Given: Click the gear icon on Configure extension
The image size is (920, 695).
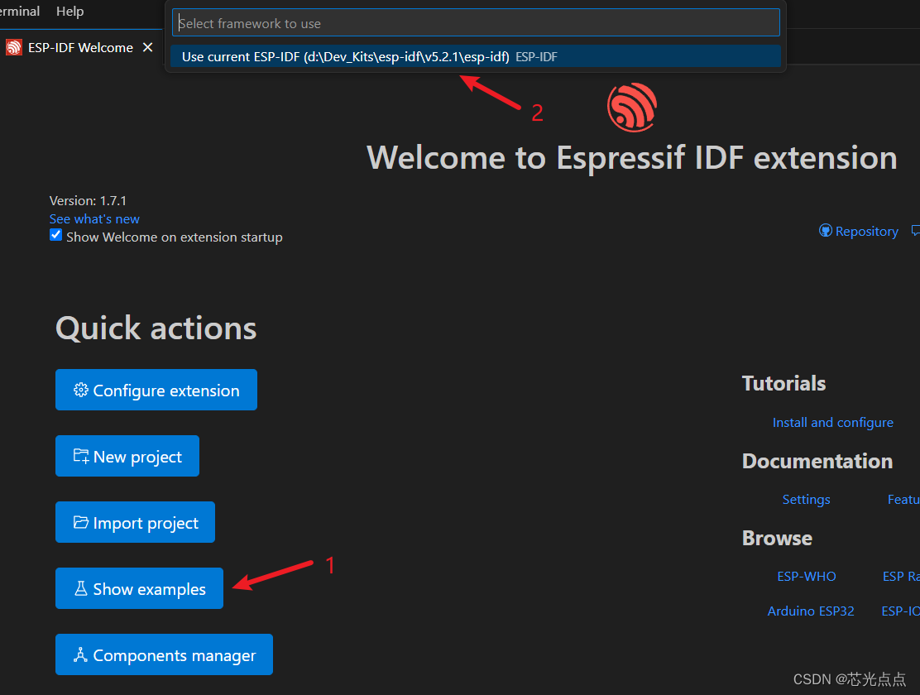Looking at the screenshot, I should tap(80, 389).
